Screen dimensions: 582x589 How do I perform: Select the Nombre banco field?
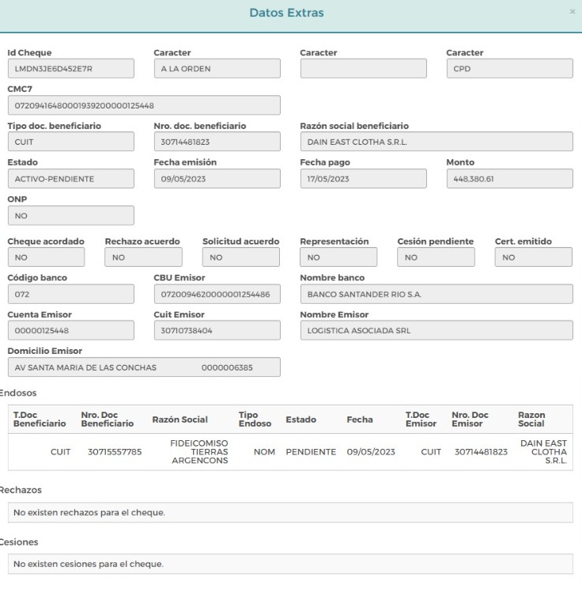436,294
